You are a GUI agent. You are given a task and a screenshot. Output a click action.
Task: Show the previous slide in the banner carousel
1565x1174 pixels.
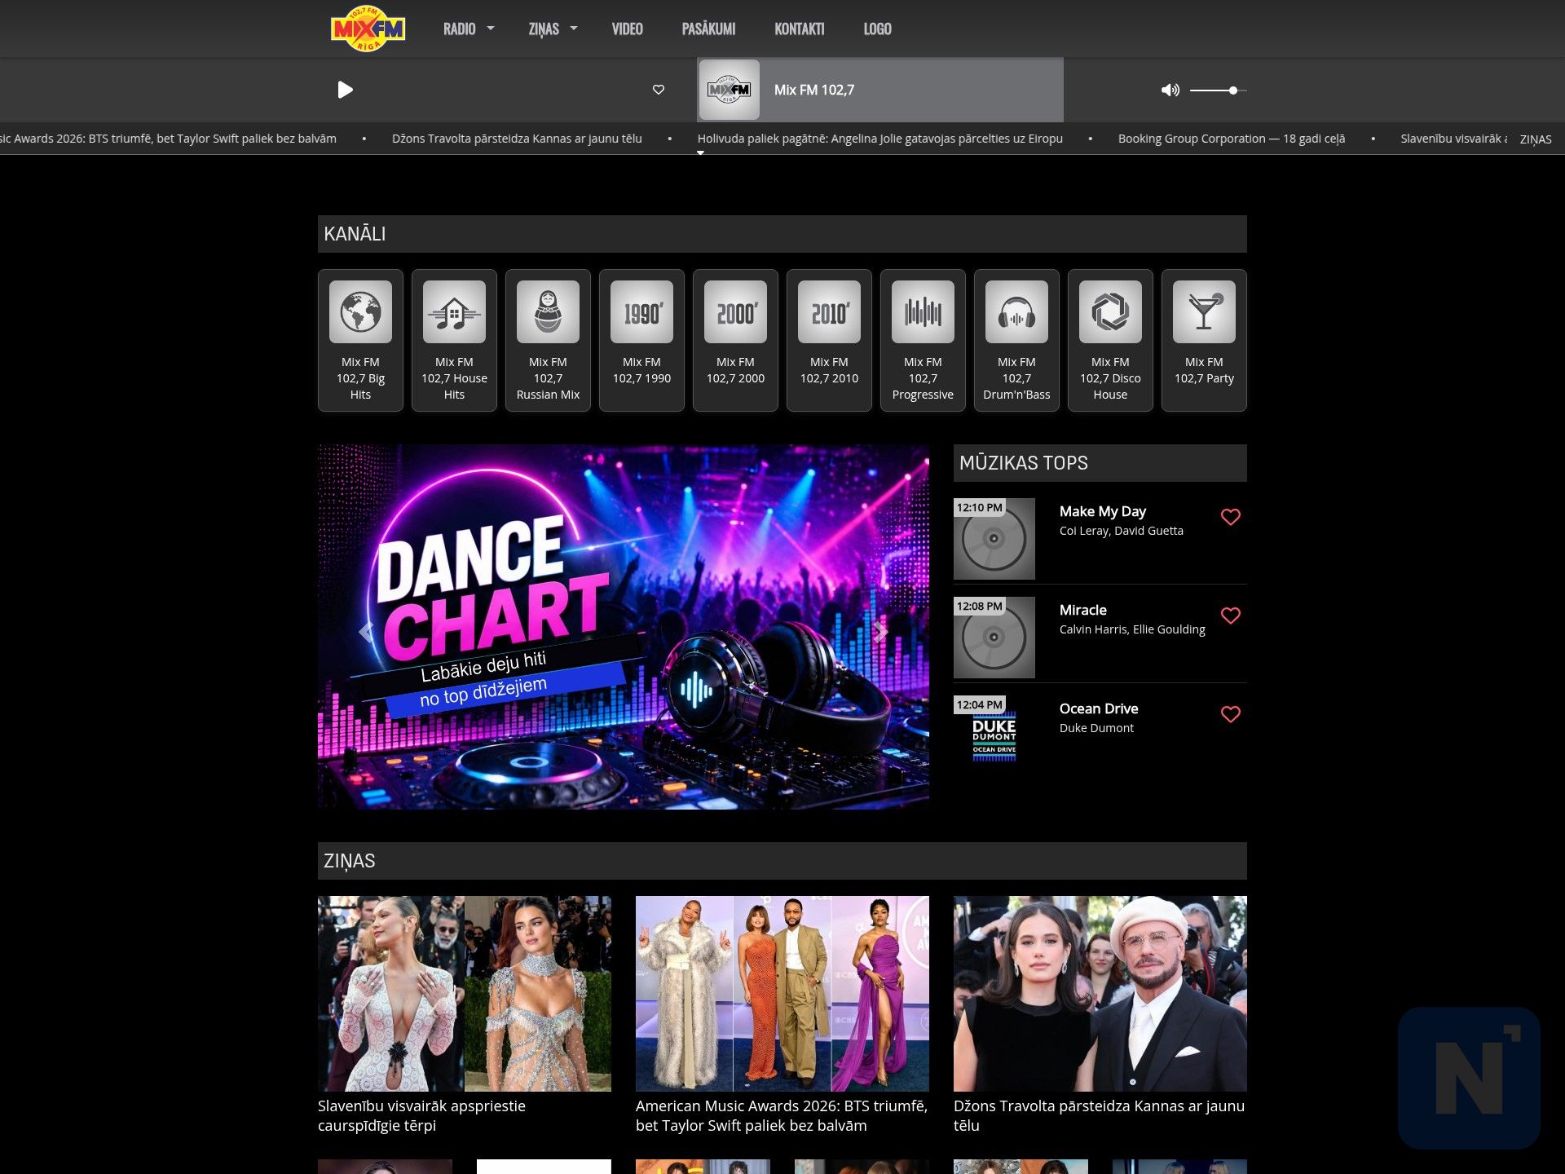point(366,632)
